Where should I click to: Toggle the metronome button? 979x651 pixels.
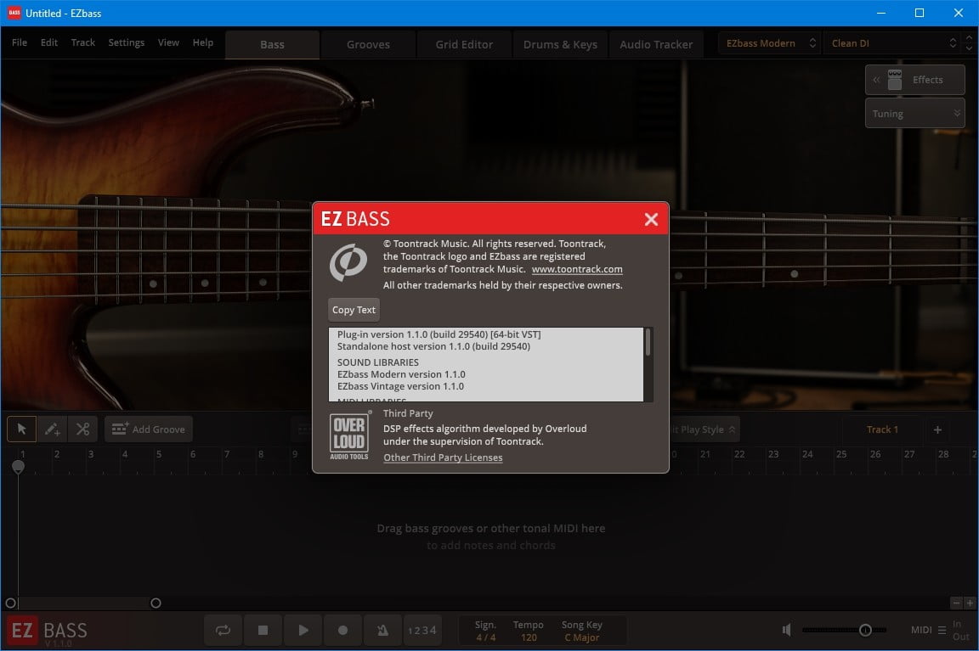382,631
